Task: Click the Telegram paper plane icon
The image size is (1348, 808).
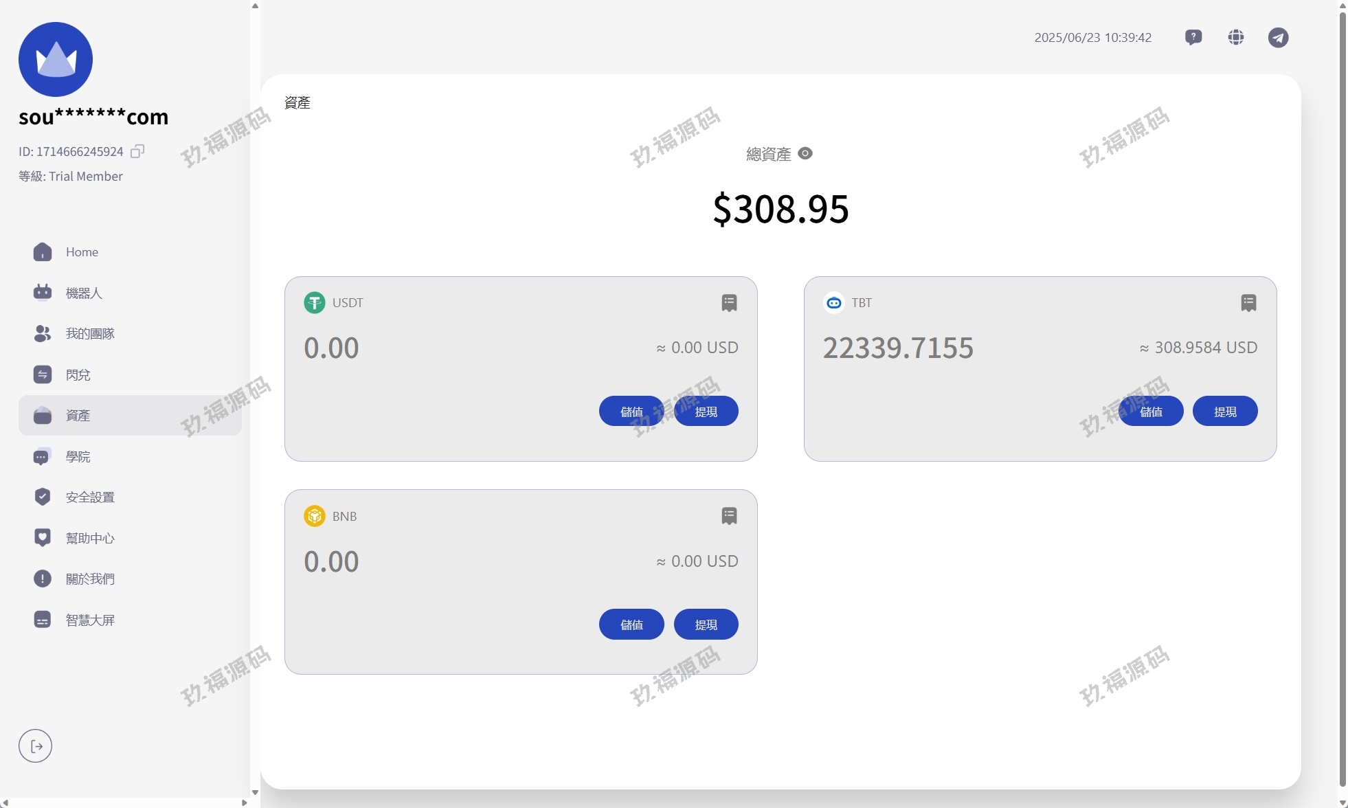Action: [1278, 37]
